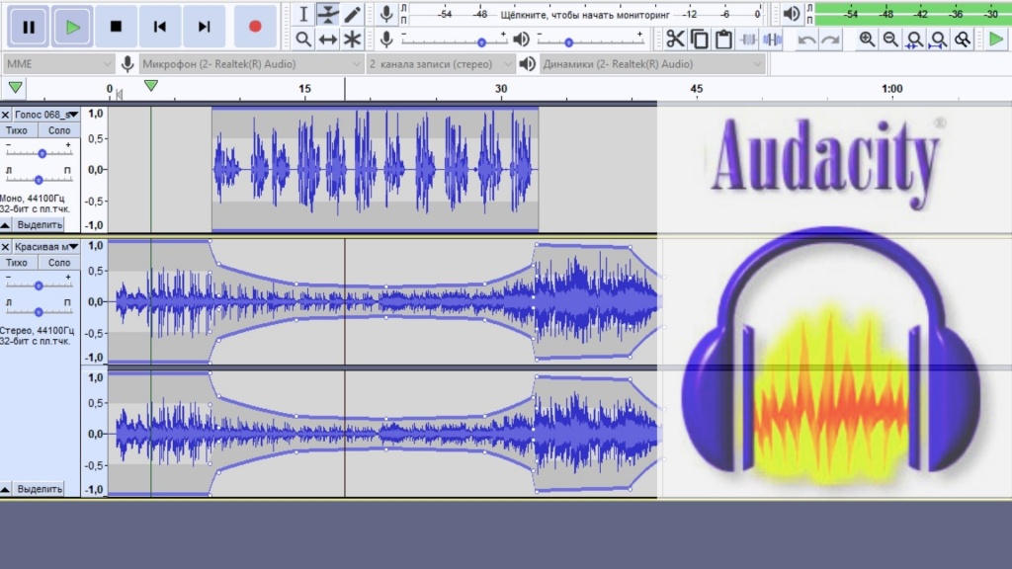The height and width of the screenshot is (569, 1012).
Task: Click microphone icon in device toolbar
Action: click(127, 64)
